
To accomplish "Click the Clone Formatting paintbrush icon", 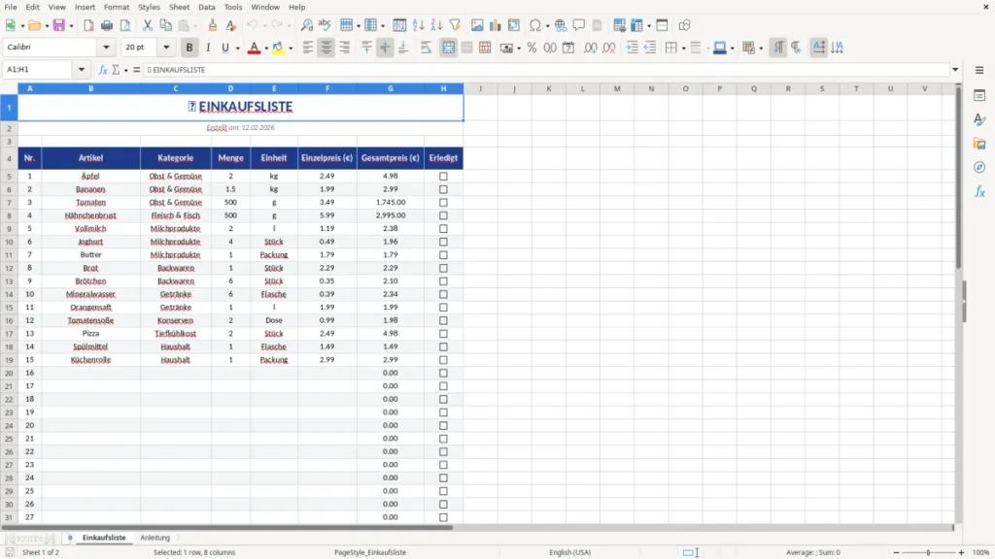I will (x=213, y=25).
